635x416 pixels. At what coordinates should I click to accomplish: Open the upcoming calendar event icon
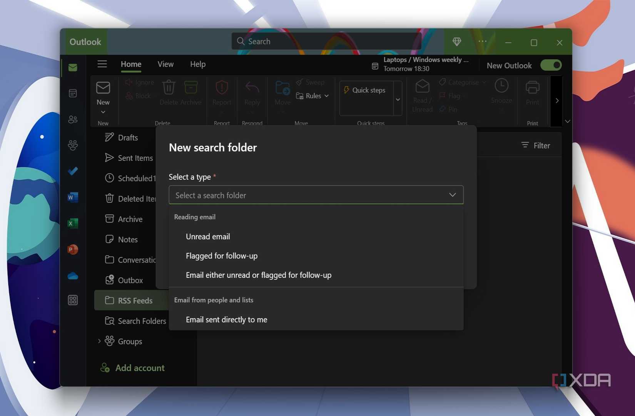click(x=375, y=66)
